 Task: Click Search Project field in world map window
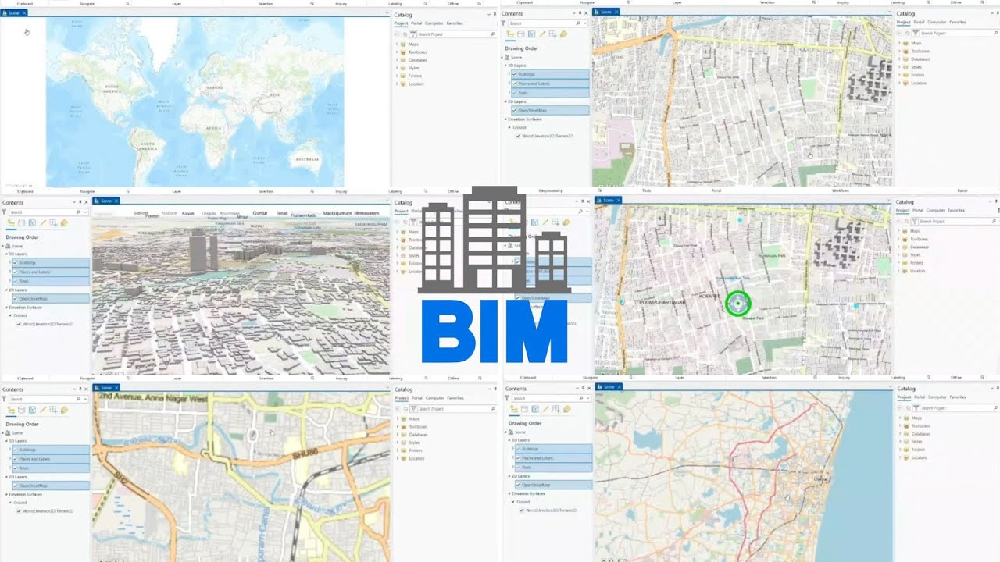click(x=456, y=34)
